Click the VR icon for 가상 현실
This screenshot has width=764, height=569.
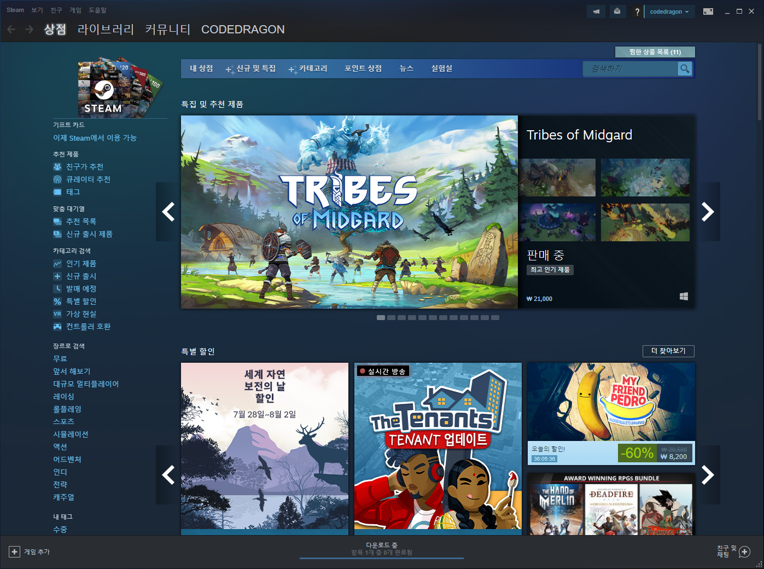57,314
